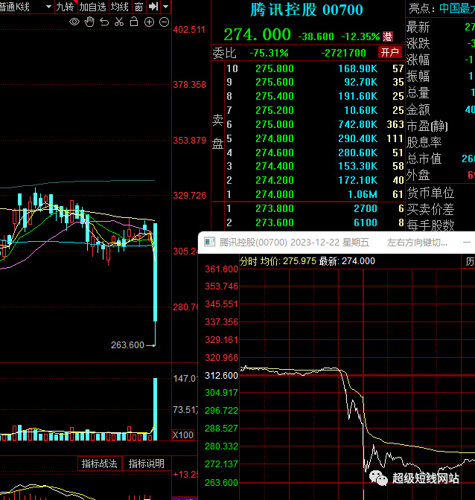Select the hand pan tool
Screen dimensions: 475x500
pyautogui.click(x=89, y=22)
